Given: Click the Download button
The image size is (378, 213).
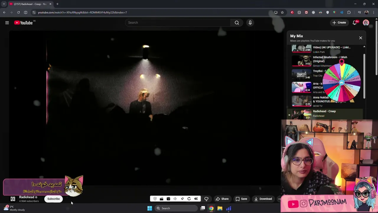Looking at the screenshot, I should [263, 199].
